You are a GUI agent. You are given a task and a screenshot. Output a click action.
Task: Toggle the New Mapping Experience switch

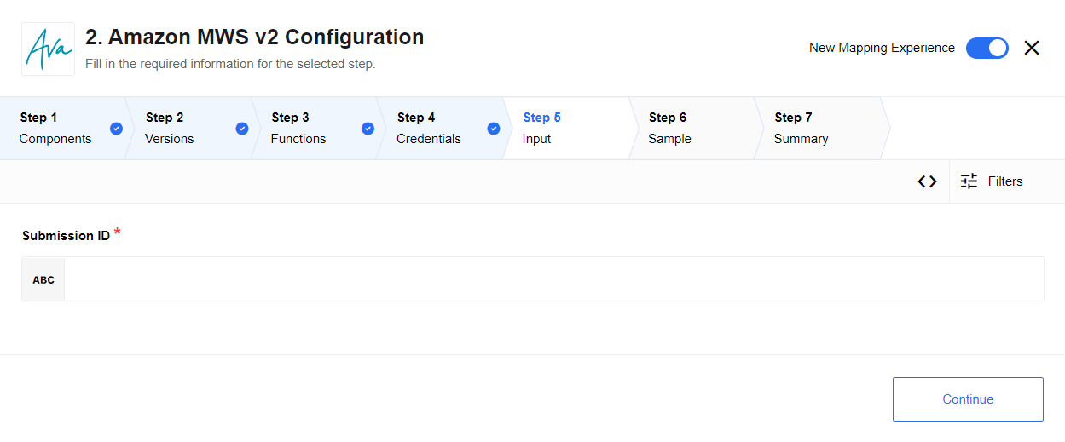pos(987,49)
